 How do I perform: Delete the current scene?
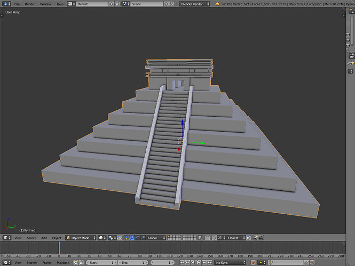172,4
